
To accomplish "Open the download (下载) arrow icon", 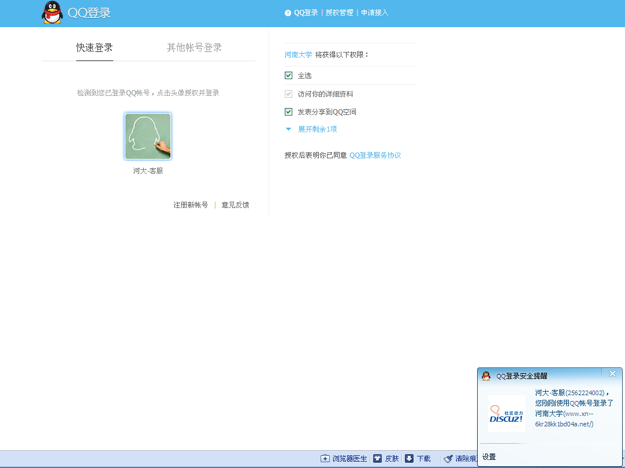I will (409, 459).
